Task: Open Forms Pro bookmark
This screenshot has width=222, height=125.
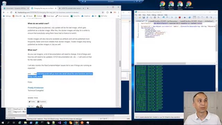Action: 75,16
